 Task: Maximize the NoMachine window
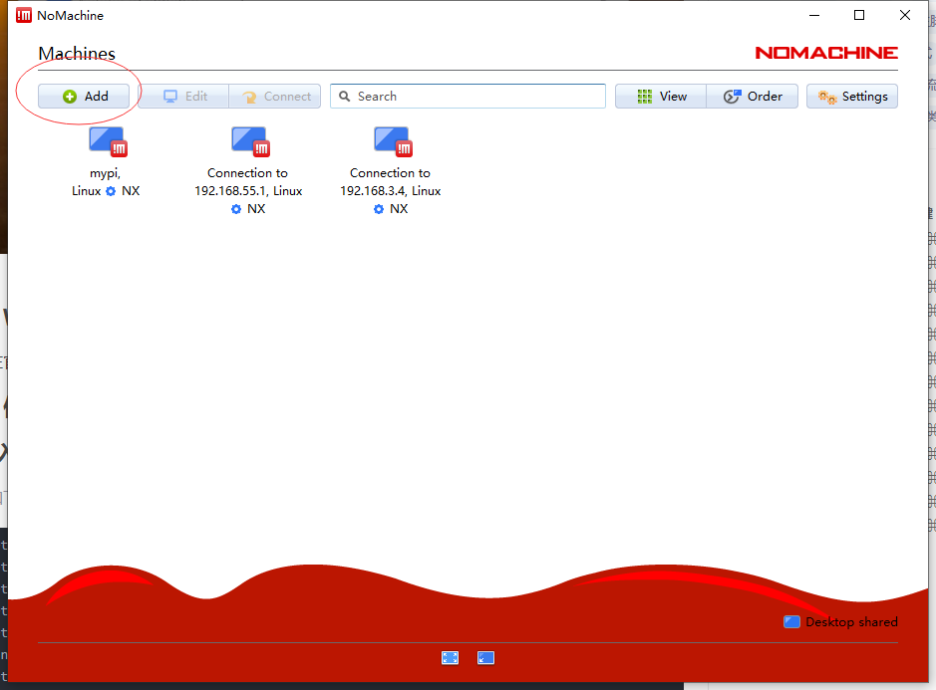(859, 16)
